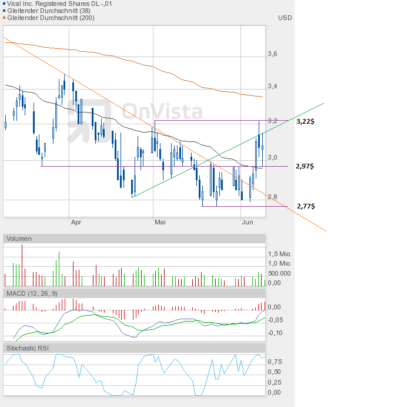Click the 1,5 Mio. volume axis label
The width and height of the screenshot is (398, 407).
pos(280,254)
